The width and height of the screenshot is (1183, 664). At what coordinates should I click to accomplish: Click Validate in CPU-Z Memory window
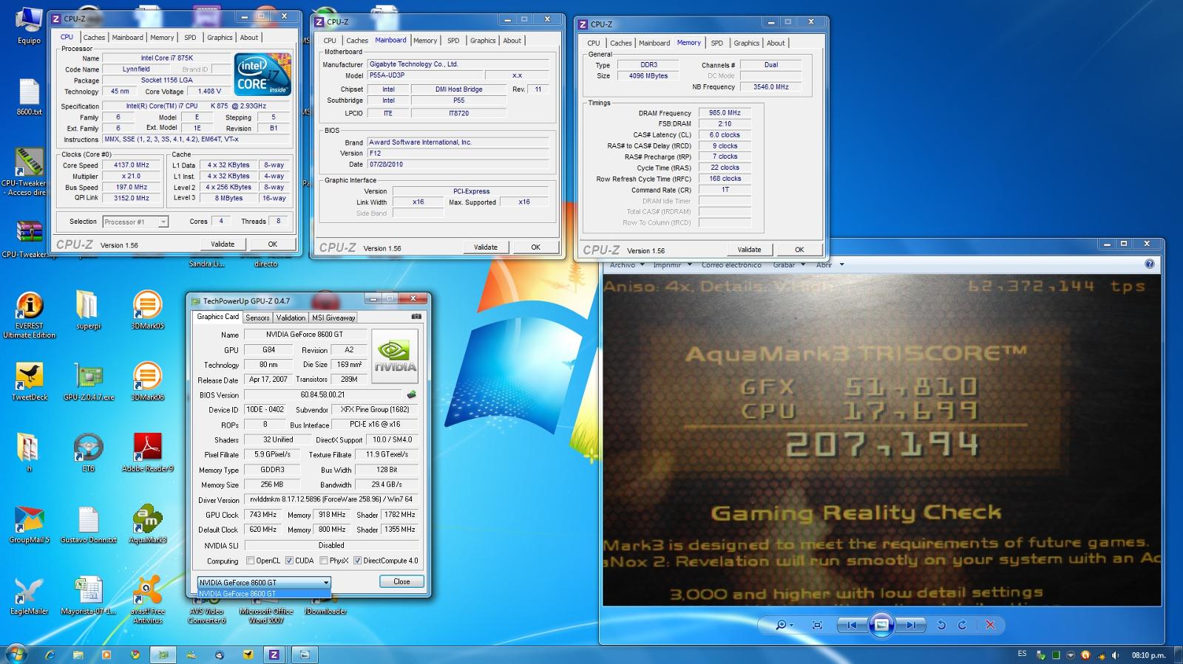tap(749, 250)
